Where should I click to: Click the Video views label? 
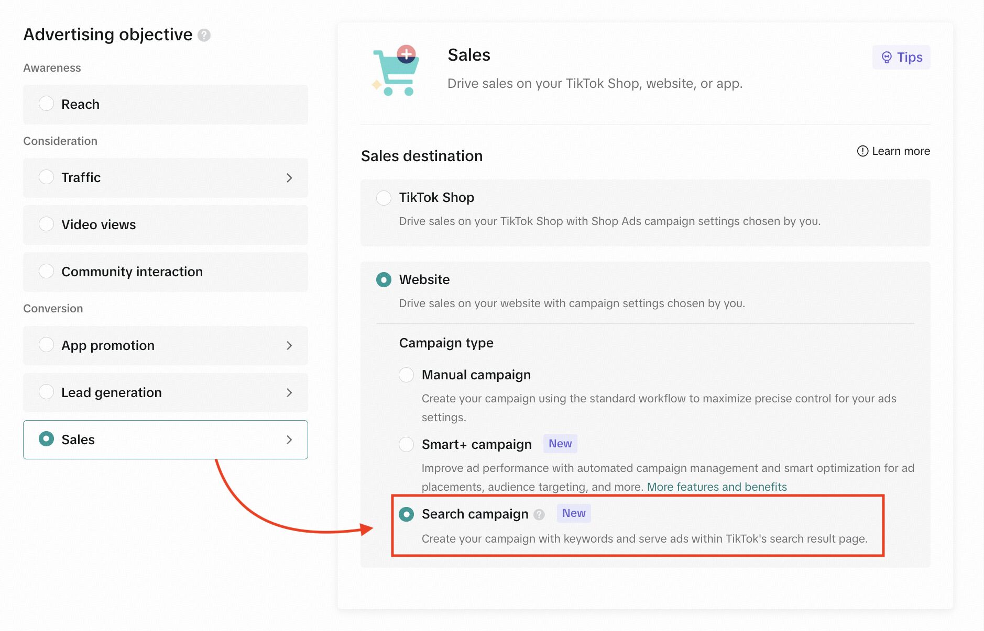(99, 225)
